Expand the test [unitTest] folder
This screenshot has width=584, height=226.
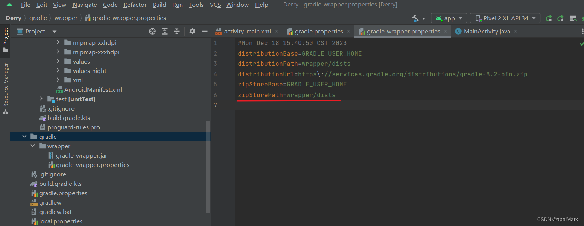point(41,99)
